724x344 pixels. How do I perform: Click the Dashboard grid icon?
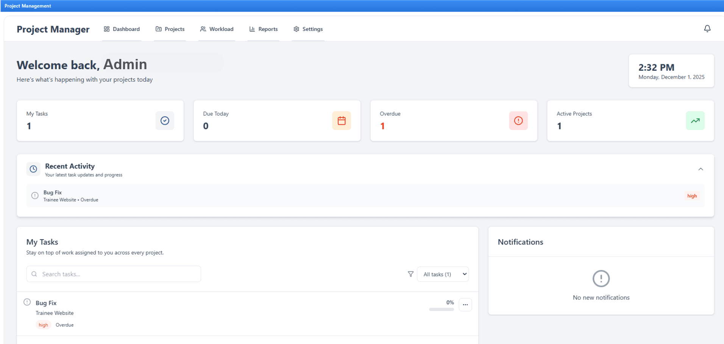click(x=106, y=29)
